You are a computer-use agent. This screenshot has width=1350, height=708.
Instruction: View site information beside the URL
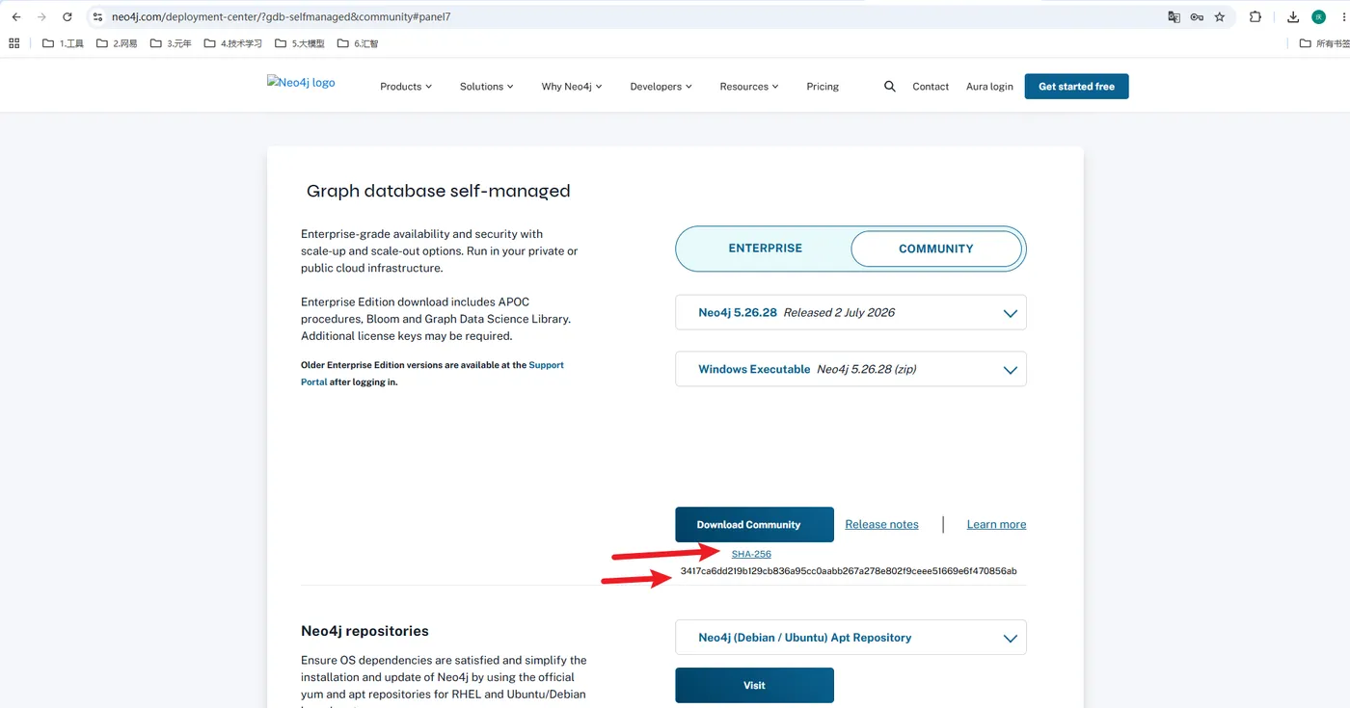[97, 17]
